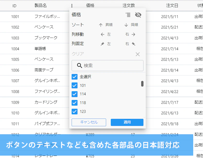Click the 注文数 column header
This screenshot has height=160, width=203.
pyautogui.click(x=129, y=6)
